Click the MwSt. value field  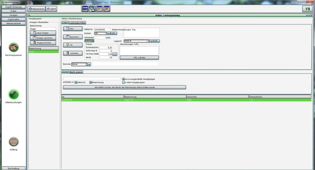pyautogui.click(x=106, y=57)
